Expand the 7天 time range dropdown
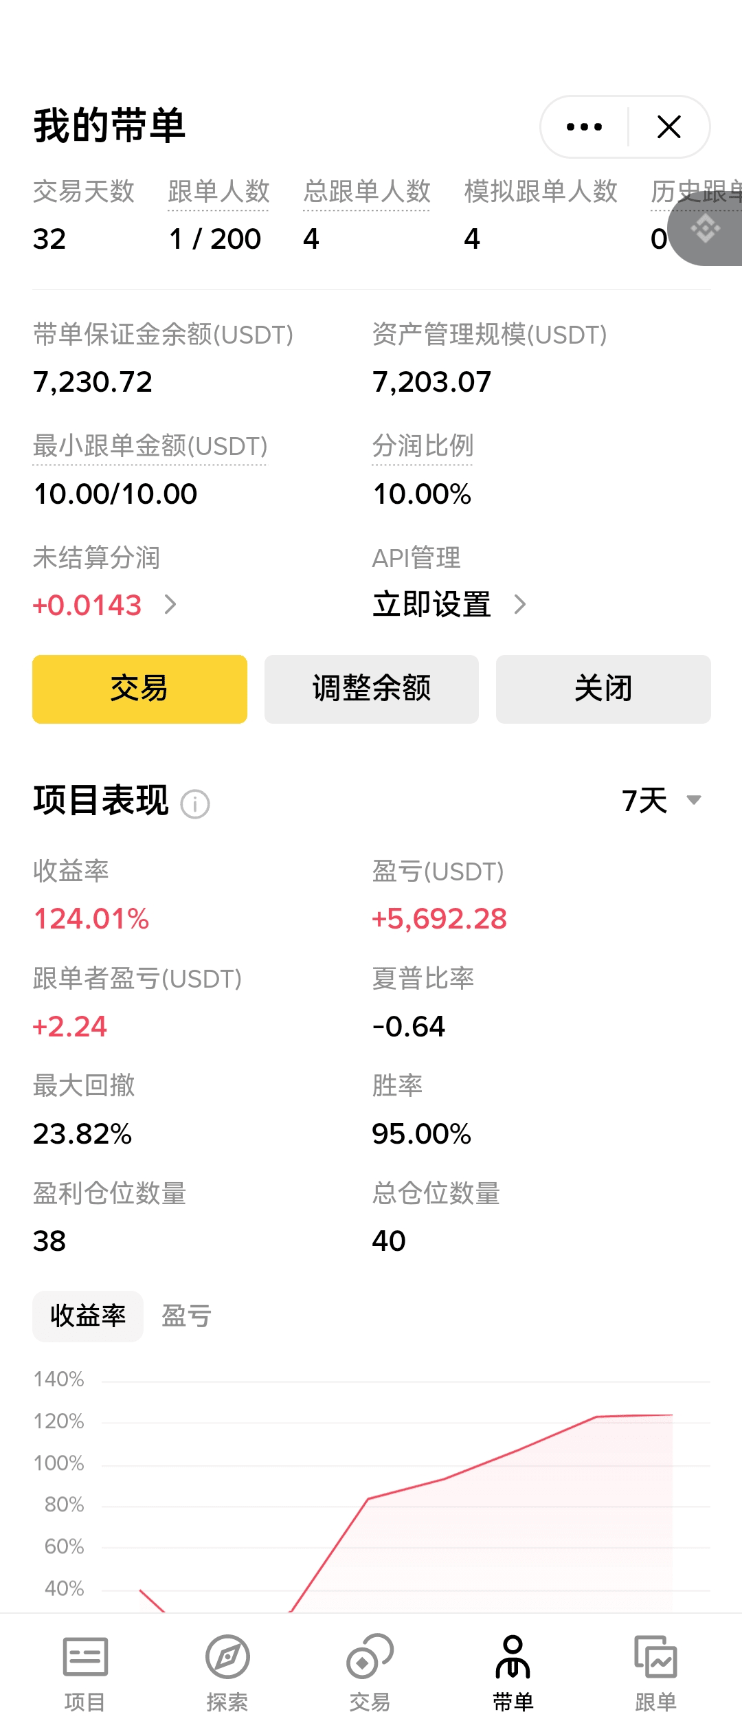The image size is (742, 1721). (x=661, y=801)
